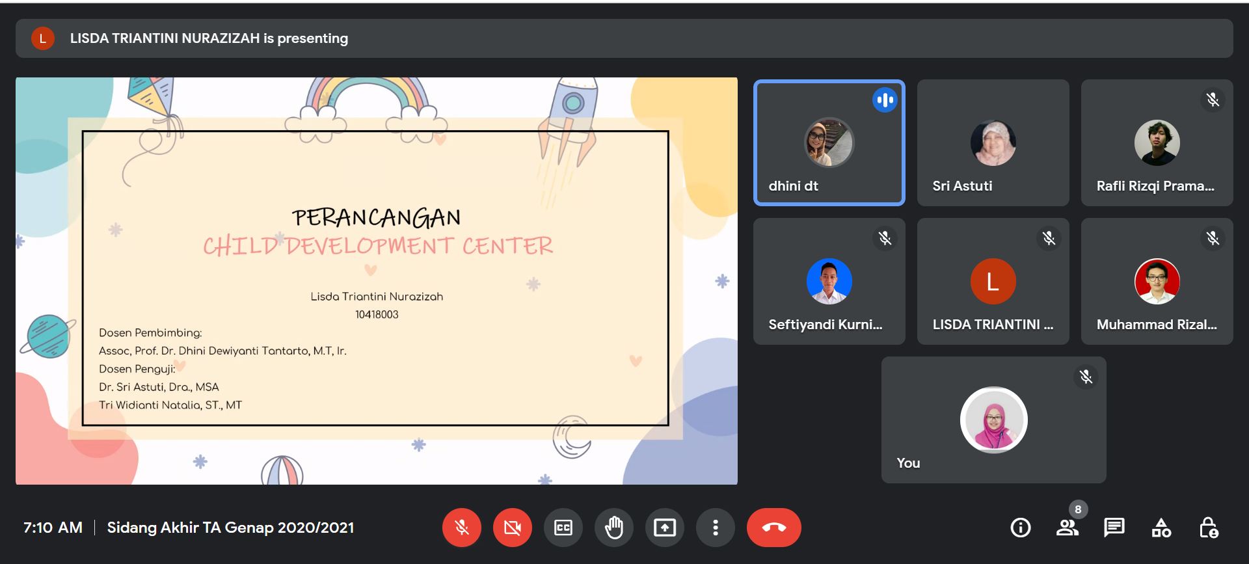Open meeting details info icon

click(1020, 528)
